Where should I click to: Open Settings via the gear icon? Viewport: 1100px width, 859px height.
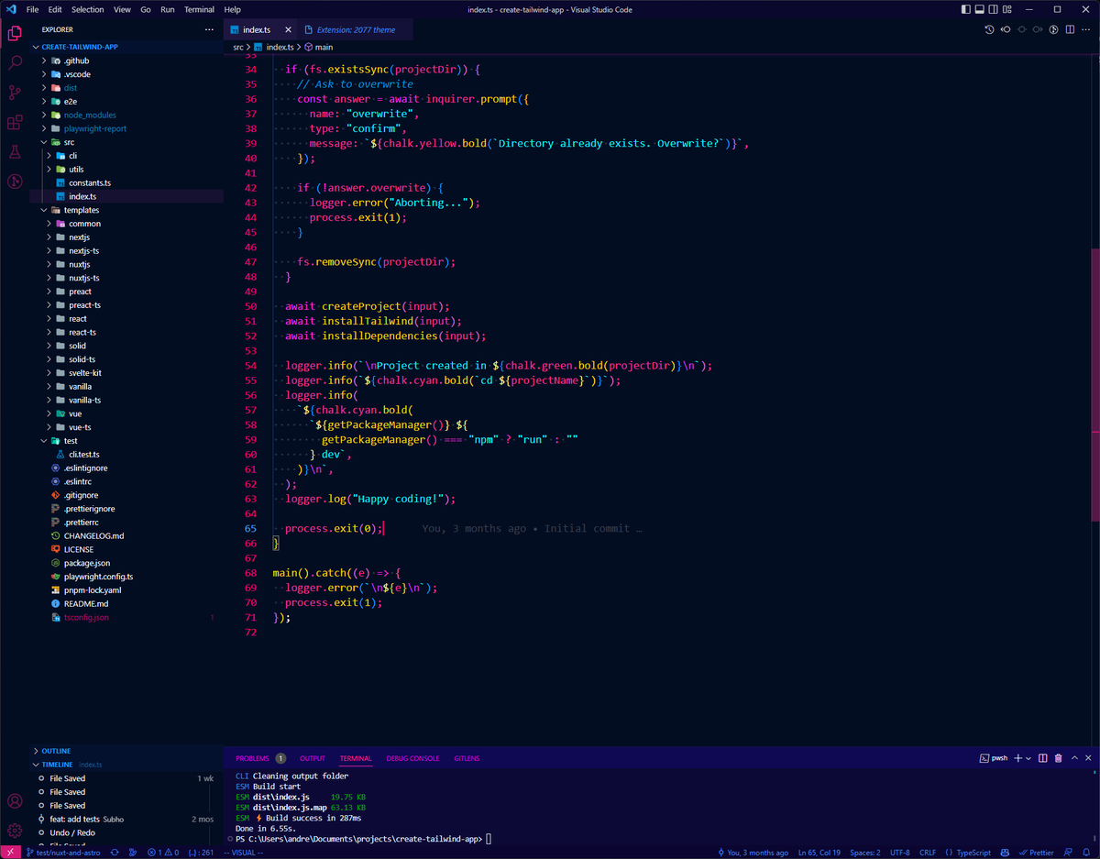pos(13,831)
